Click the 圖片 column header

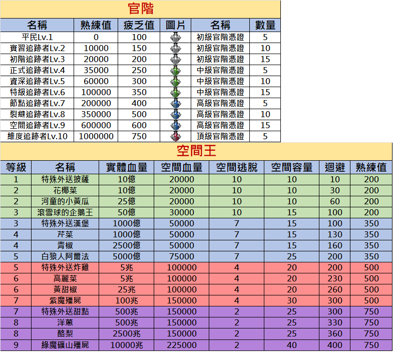[175, 25]
